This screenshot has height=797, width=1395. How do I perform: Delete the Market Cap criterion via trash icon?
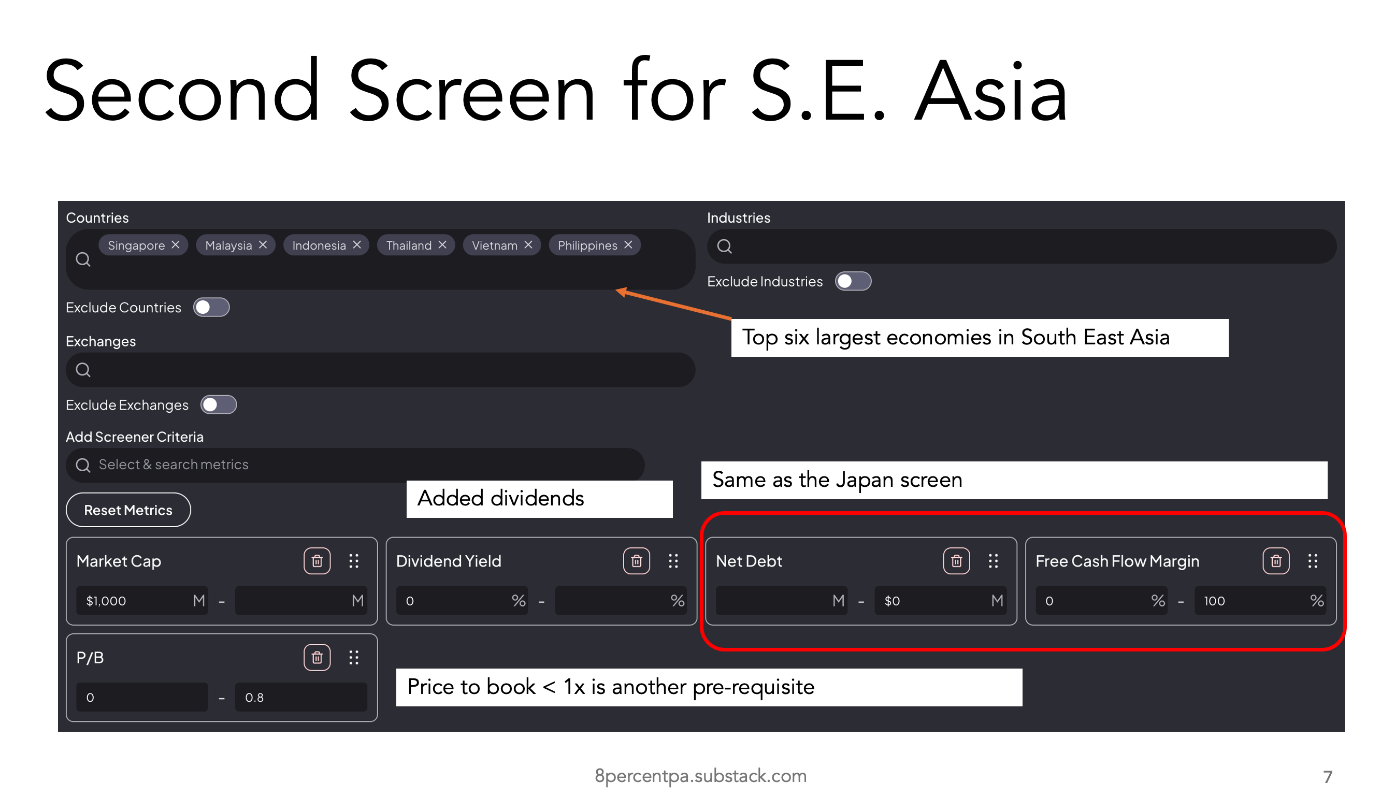click(317, 560)
